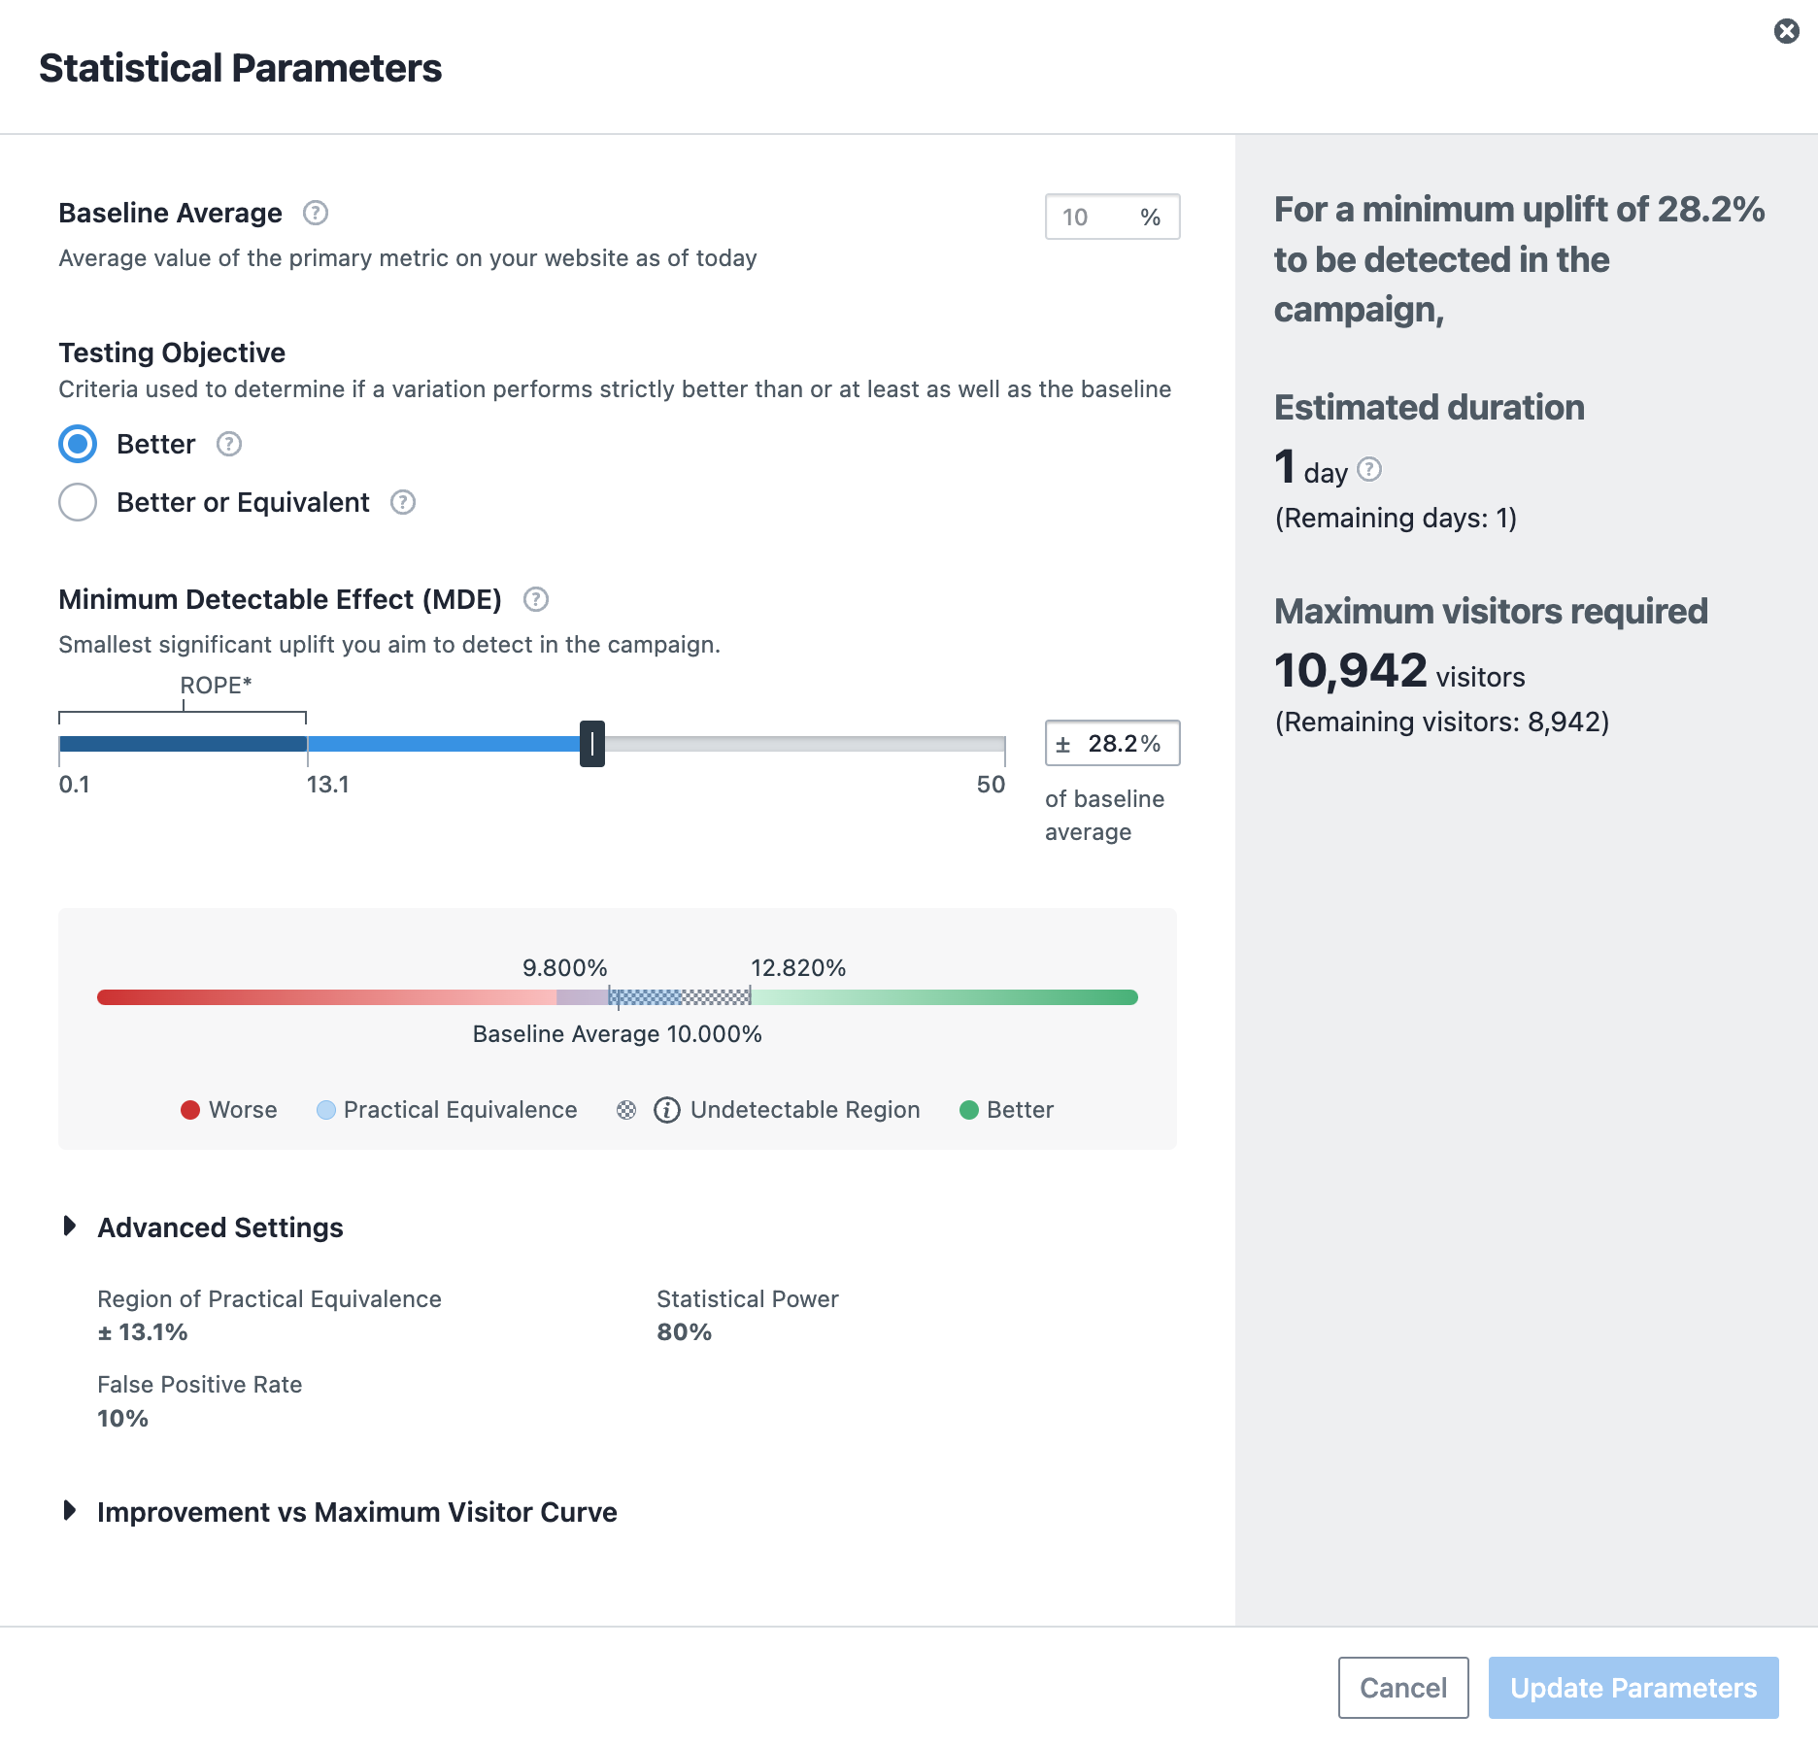Click help icon beside Better or Equivalent
The width and height of the screenshot is (1818, 1748).
pos(403,502)
